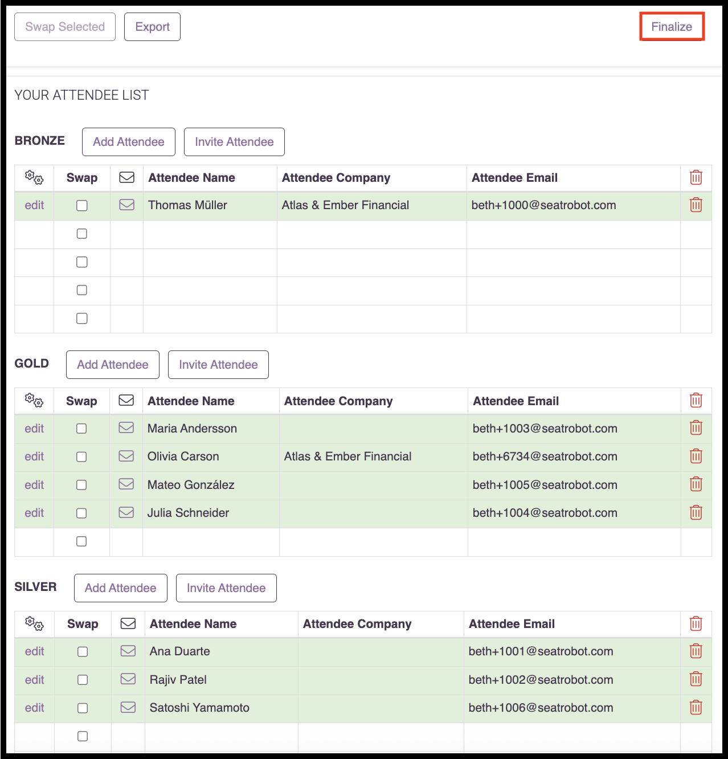Image resolution: width=728 pixels, height=759 pixels.
Task: Email Rajiv Patel via envelope icon
Action: pyautogui.click(x=128, y=679)
